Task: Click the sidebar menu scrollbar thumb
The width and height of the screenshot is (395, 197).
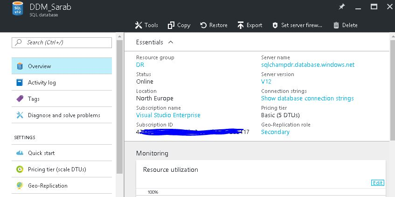Action: point(120,107)
